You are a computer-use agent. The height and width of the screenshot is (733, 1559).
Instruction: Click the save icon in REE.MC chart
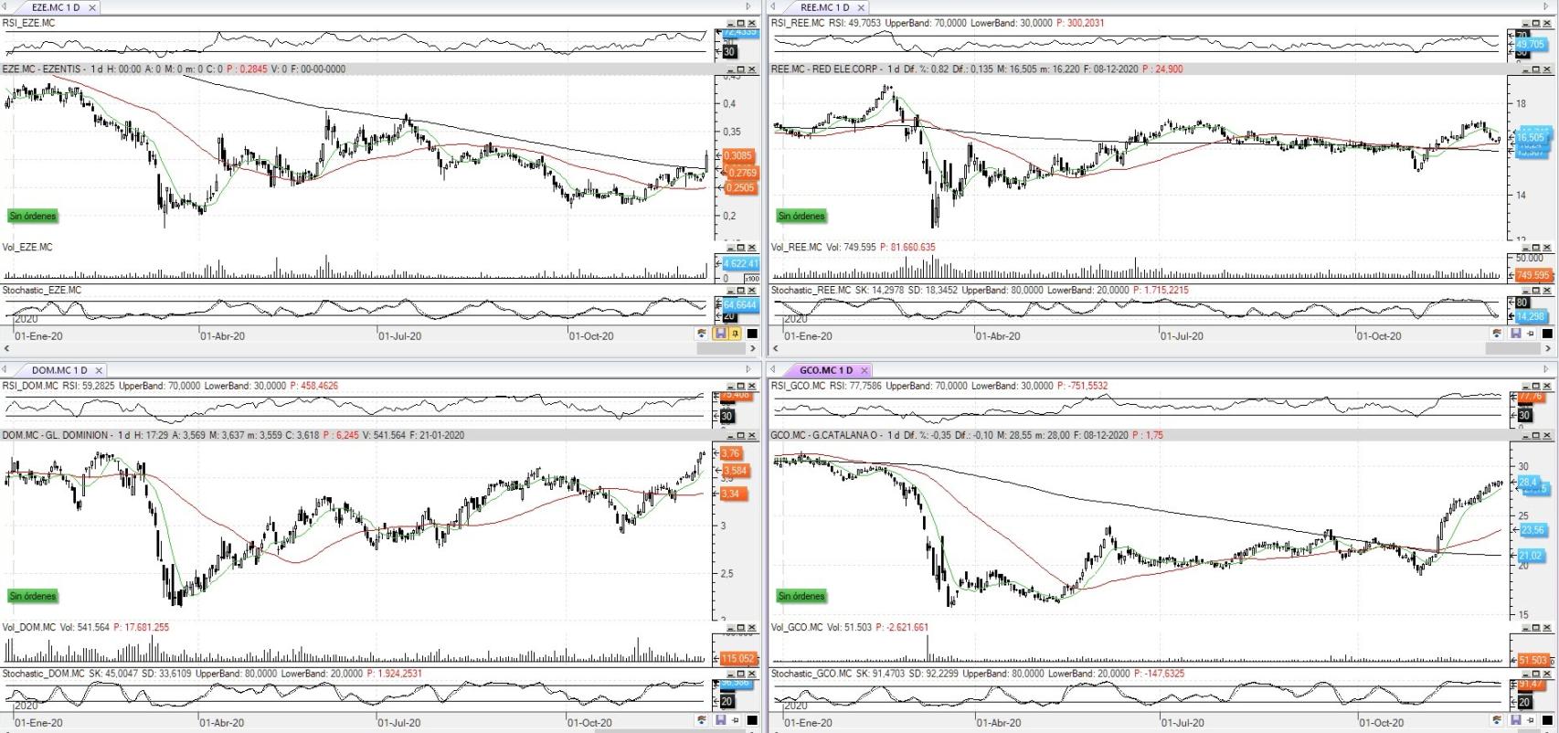click(1515, 335)
